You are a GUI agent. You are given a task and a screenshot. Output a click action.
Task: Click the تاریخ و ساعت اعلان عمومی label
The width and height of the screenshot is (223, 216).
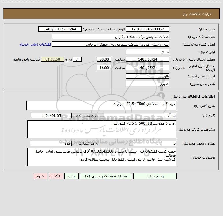(x=104, y=29)
